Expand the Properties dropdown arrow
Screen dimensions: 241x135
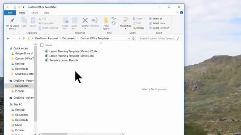pos(125,28)
